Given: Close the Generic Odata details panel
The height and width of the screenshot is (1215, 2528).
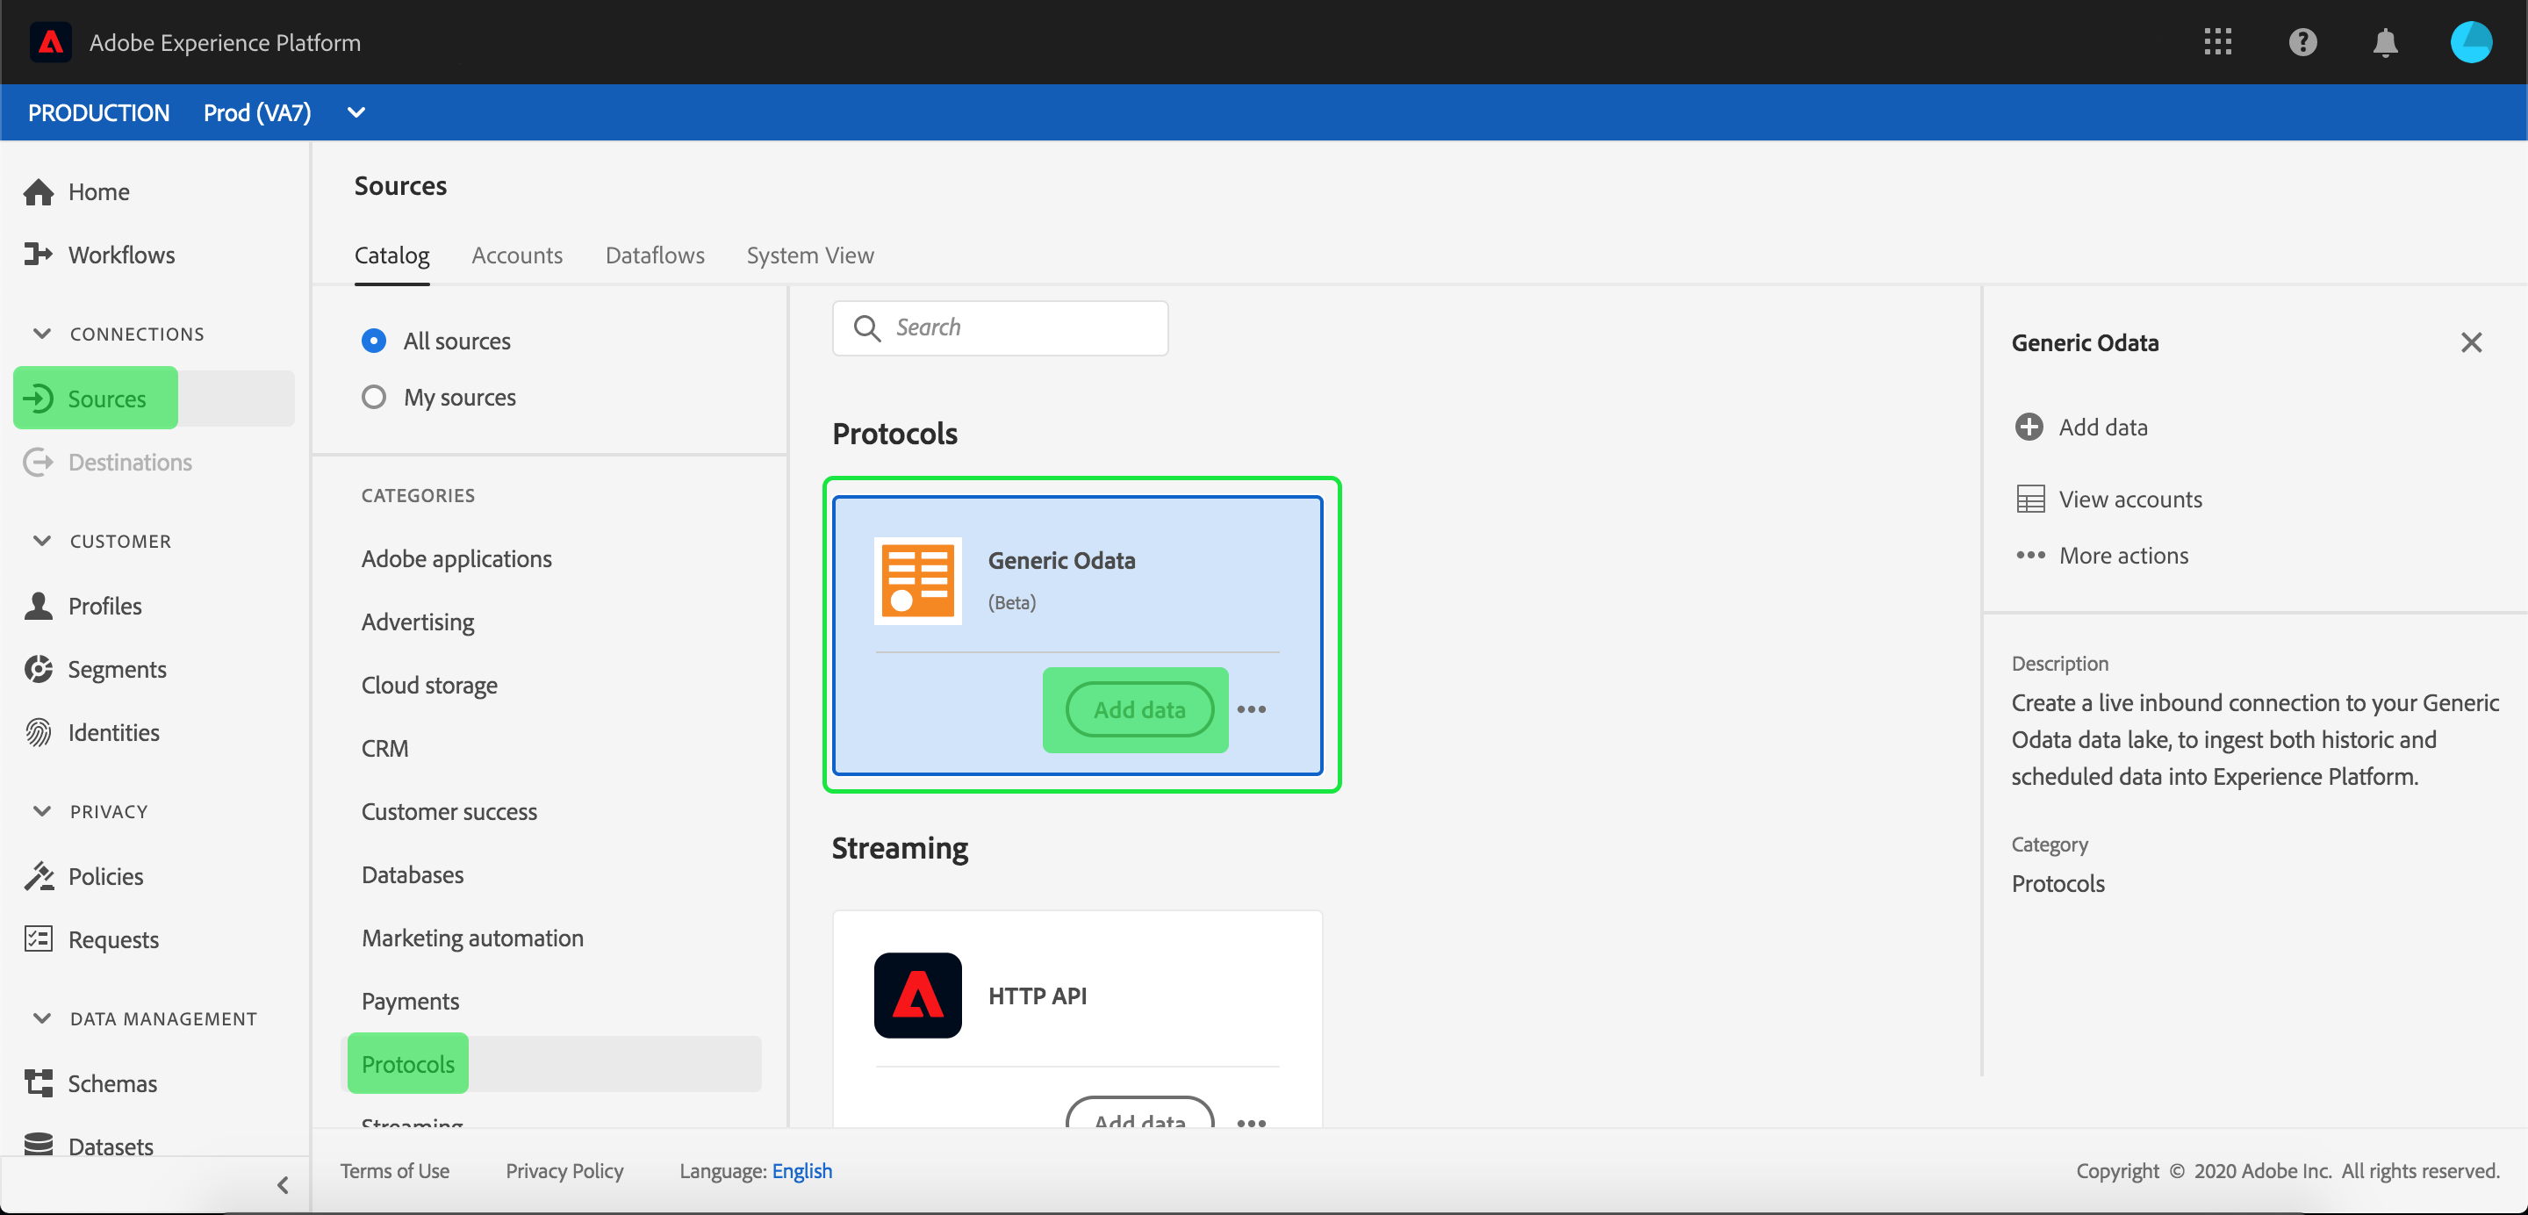Looking at the screenshot, I should [x=2470, y=342].
